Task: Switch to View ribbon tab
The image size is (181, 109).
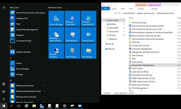Action: point(131,9)
